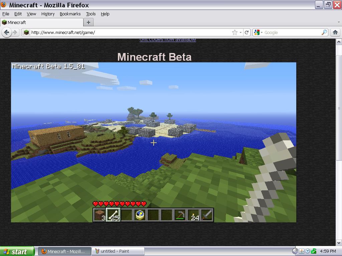Click the health hearts bar
342x256 pixels.
point(120,204)
